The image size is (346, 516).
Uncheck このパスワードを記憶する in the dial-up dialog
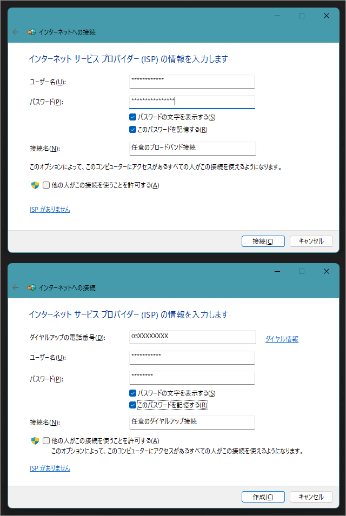click(132, 405)
